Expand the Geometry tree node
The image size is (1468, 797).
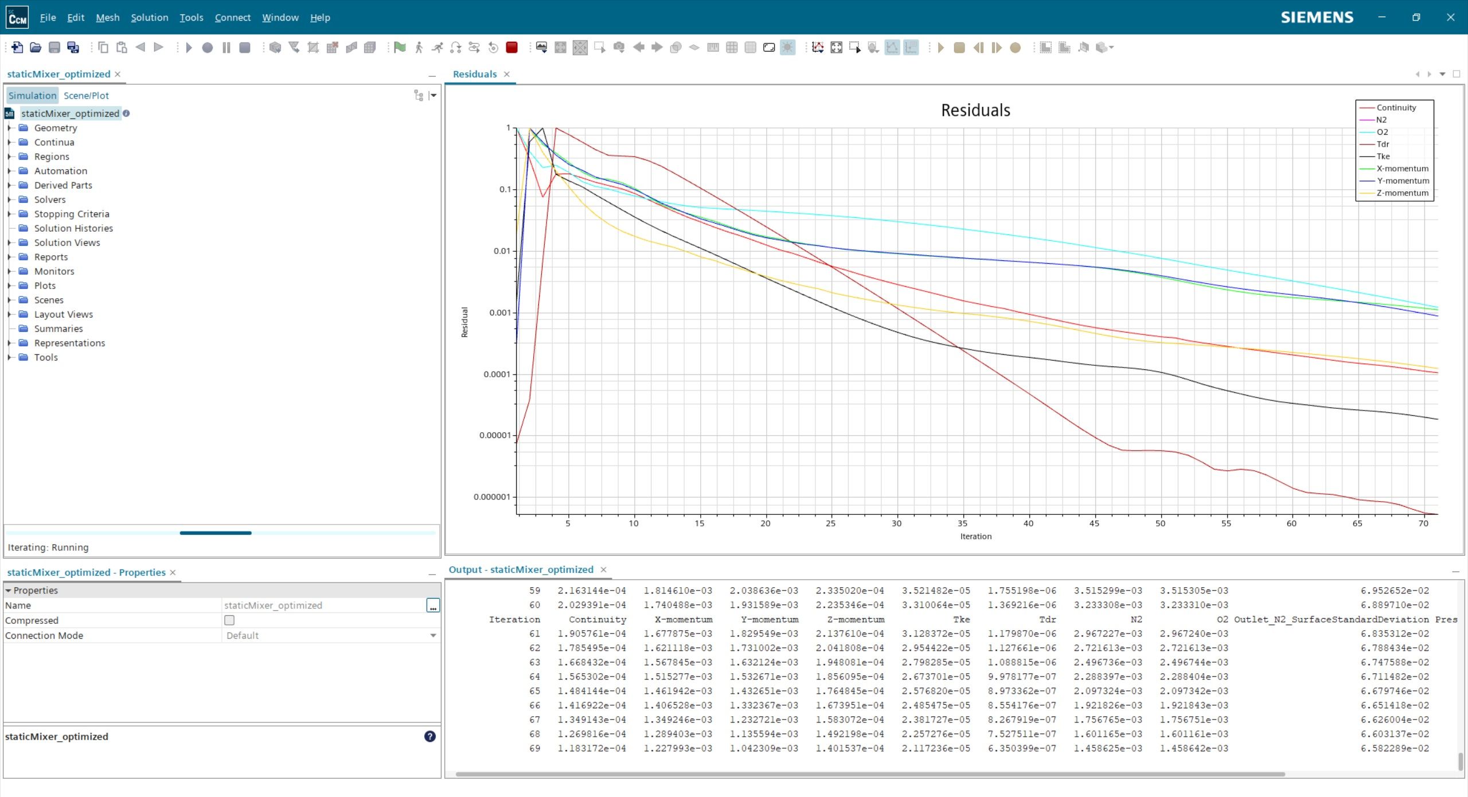[x=9, y=128]
